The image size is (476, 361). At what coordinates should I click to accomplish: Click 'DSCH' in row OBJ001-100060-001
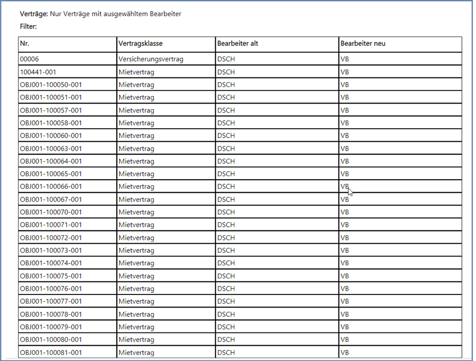(x=226, y=136)
